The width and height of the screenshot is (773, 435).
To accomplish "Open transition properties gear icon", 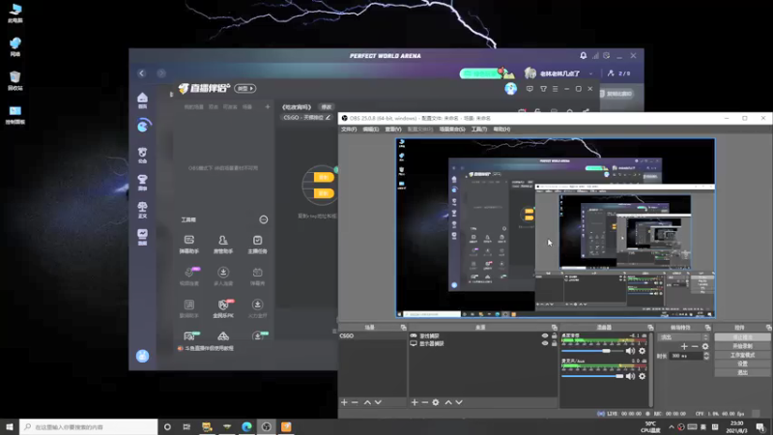I will [705, 347].
